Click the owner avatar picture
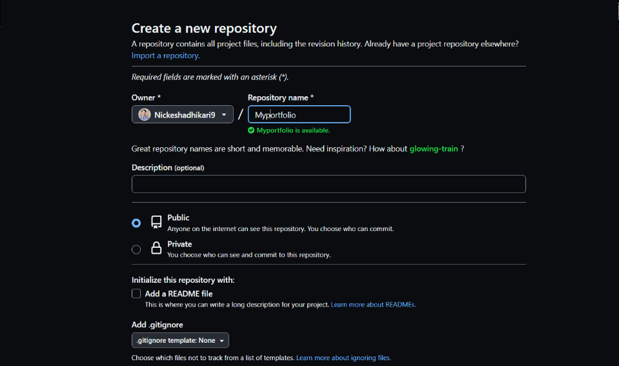Viewport: 619px width, 366px height. tap(144, 114)
